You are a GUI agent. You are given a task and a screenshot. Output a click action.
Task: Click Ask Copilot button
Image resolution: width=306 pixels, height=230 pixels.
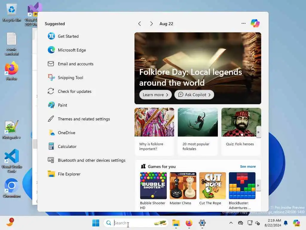coord(194,95)
